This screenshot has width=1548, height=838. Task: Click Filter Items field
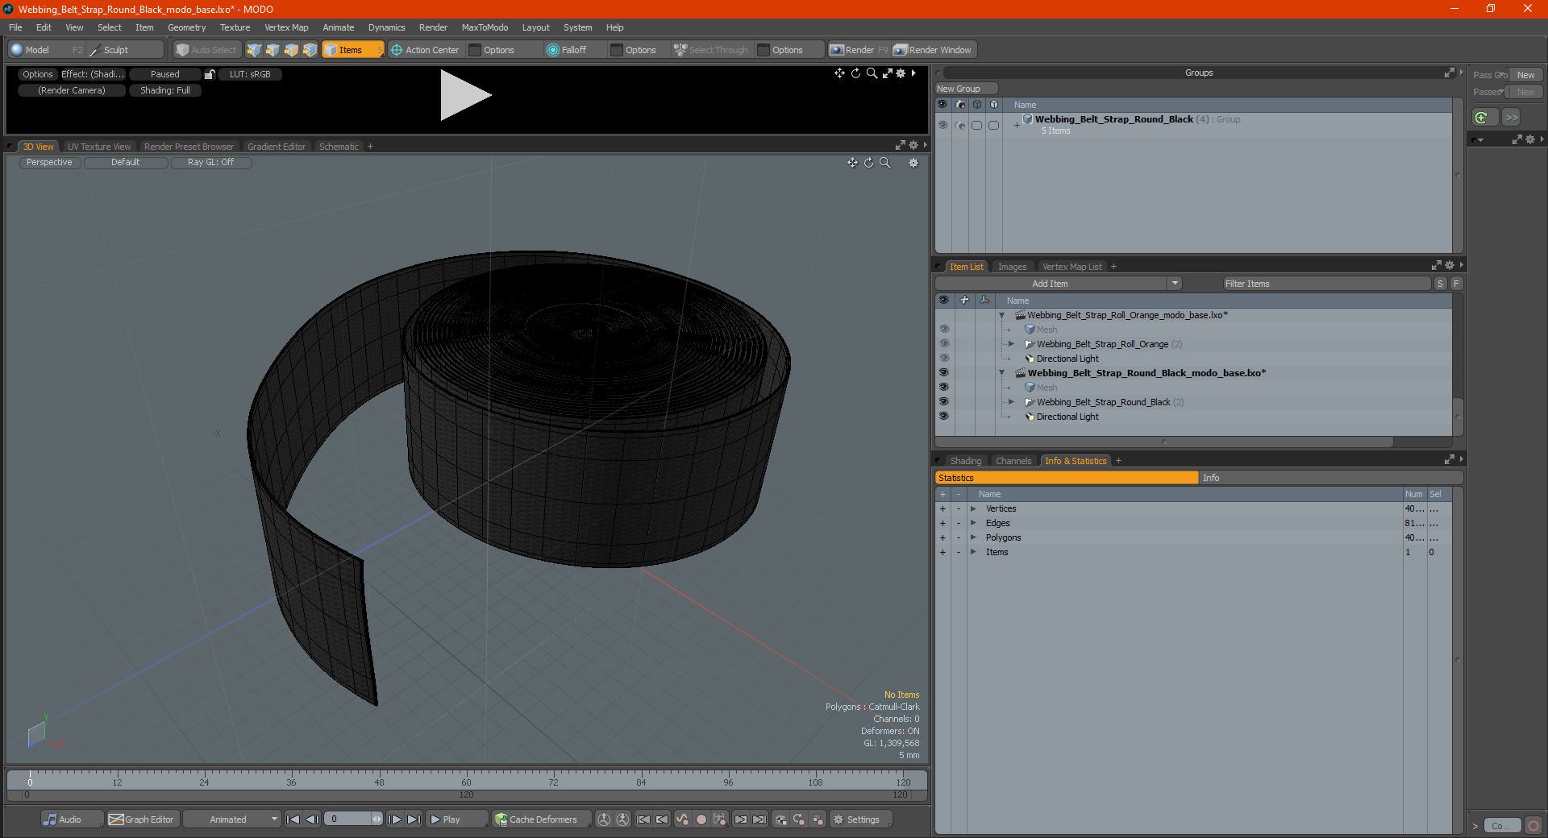tap(1326, 284)
